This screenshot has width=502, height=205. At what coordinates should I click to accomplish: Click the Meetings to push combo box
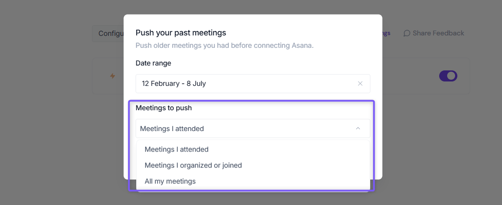(253, 128)
